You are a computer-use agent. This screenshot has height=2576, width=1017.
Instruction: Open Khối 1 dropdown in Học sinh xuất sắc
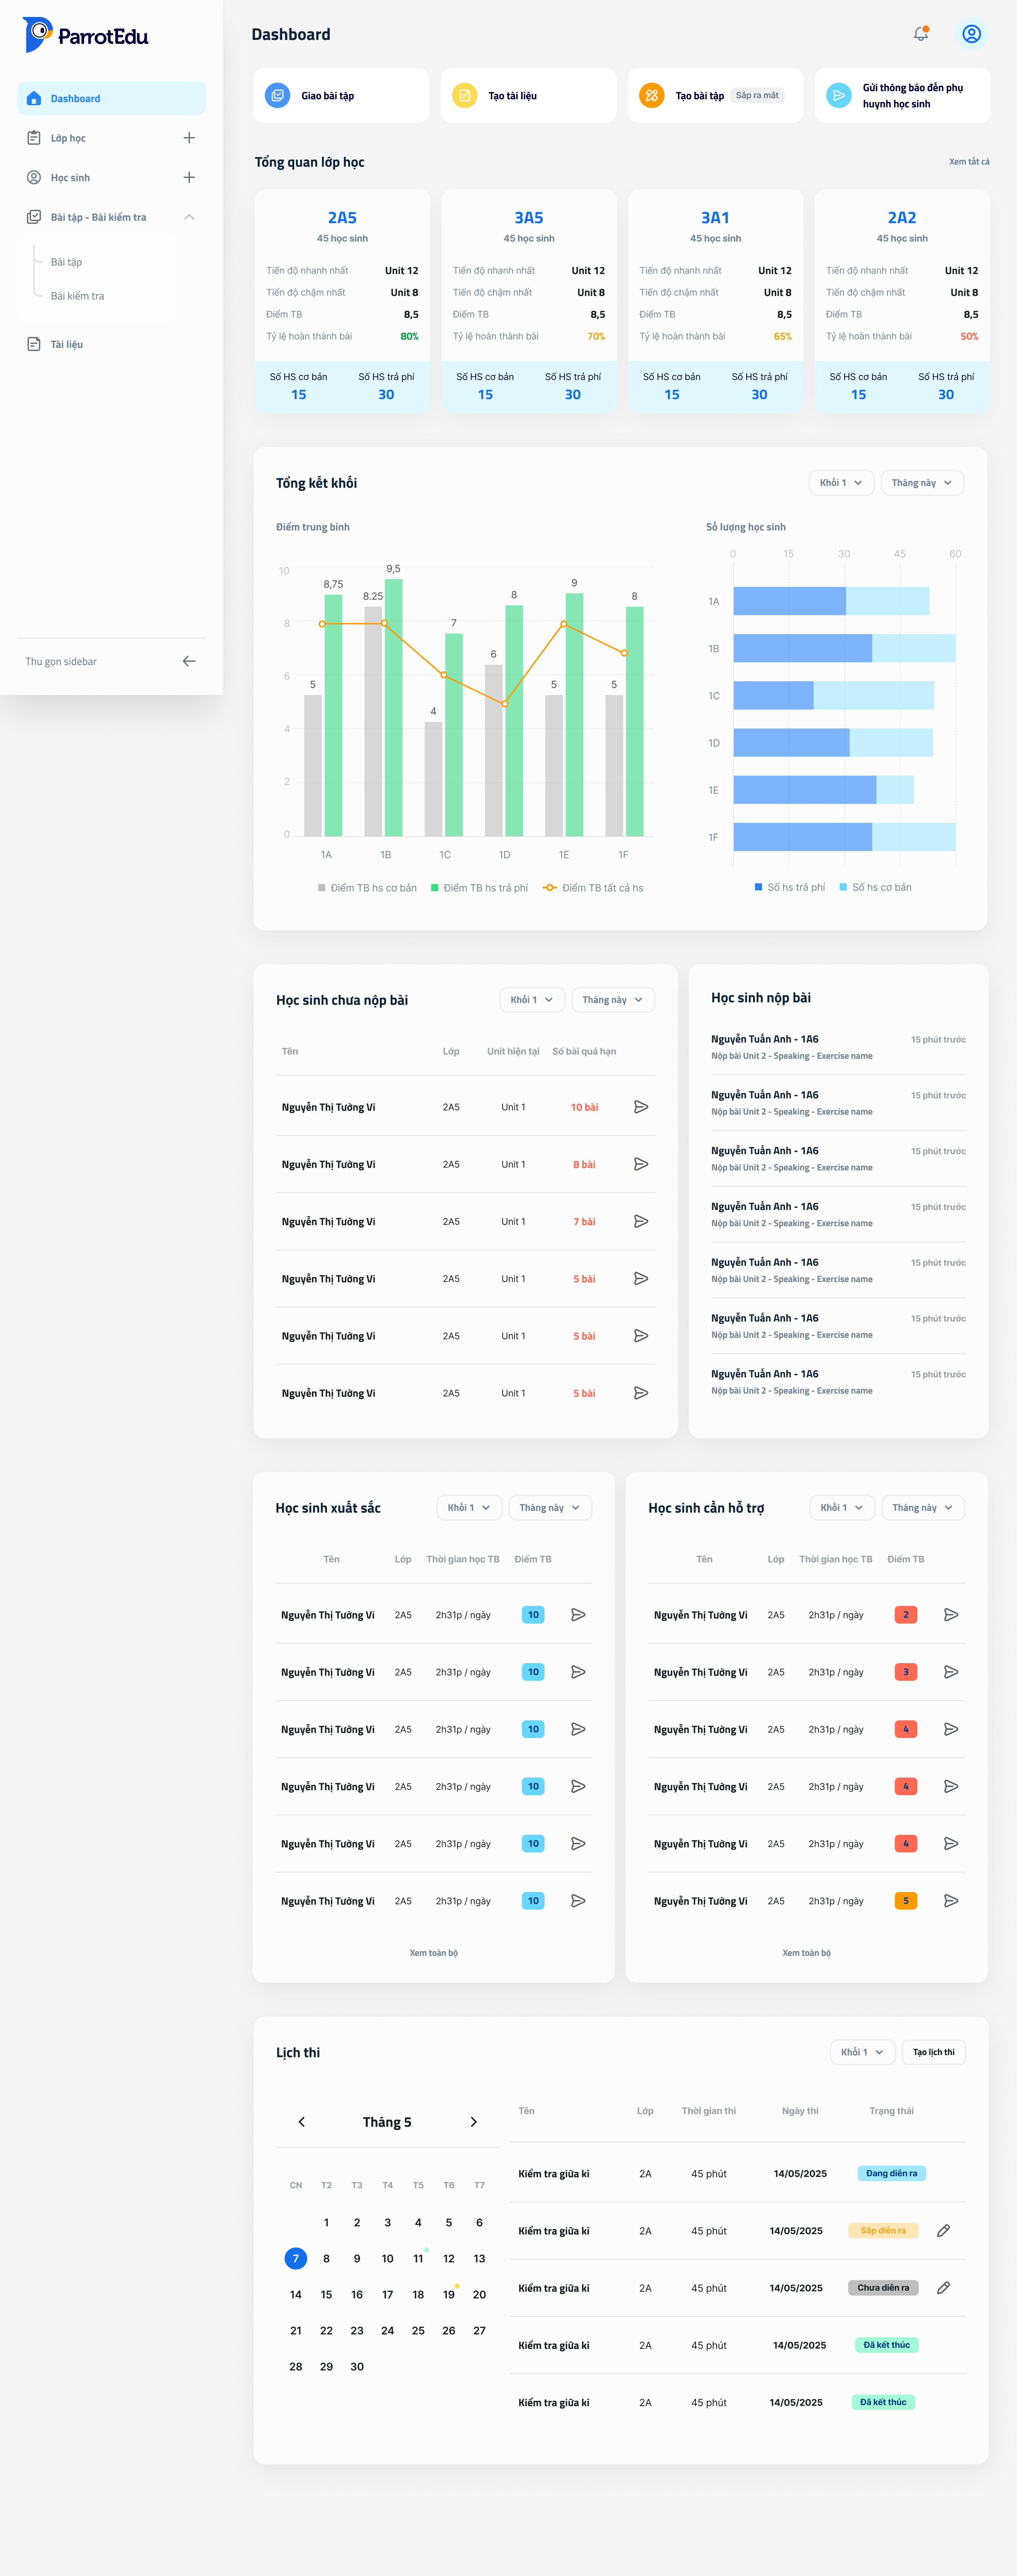pos(469,1508)
